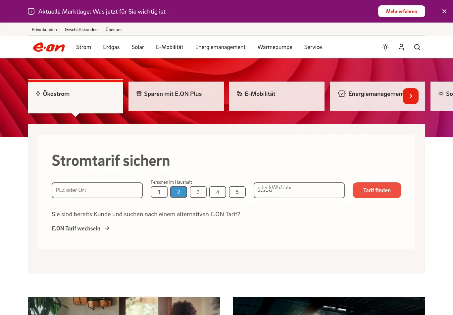This screenshot has height=315, width=453.
Task: Dismiss the market notice banner
Action: click(x=444, y=11)
